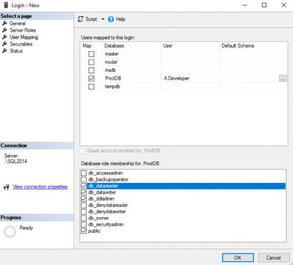293x265 pixels.
Task: Click the Status page wrench icon
Action: 5,51
